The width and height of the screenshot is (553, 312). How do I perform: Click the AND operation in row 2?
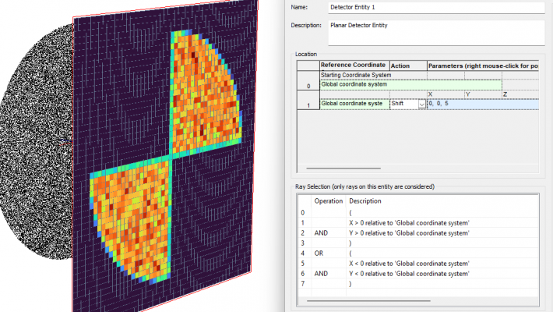click(x=321, y=233)
